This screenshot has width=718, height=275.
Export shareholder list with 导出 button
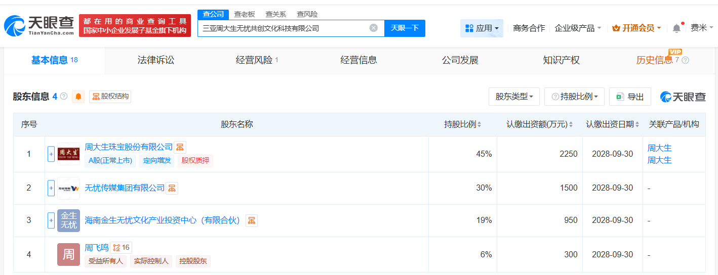630,97
